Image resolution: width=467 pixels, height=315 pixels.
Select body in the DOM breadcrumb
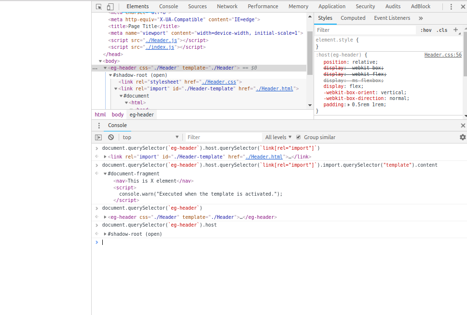point(118,115)
